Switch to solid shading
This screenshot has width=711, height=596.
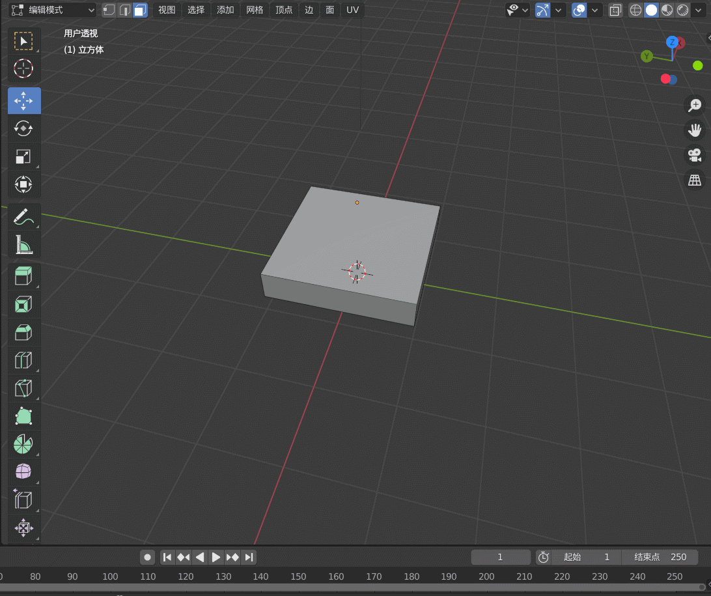pos(651,10)
